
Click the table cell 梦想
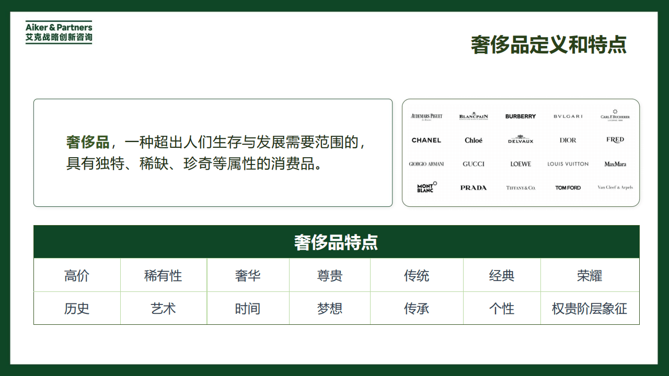point(330,309)
